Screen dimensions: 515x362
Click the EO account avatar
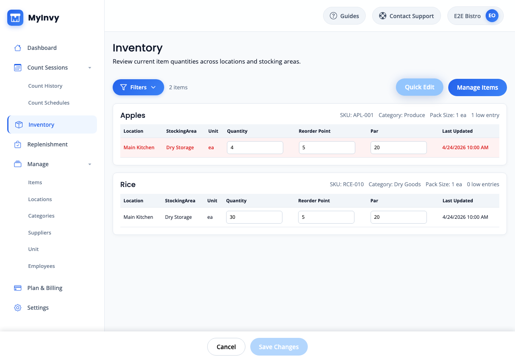[492, 16]
